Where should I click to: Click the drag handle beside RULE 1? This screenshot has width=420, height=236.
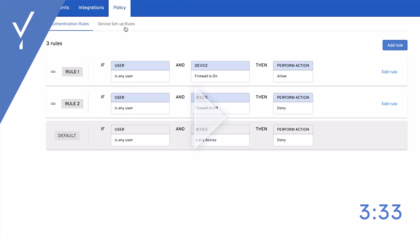click(53, 72)
